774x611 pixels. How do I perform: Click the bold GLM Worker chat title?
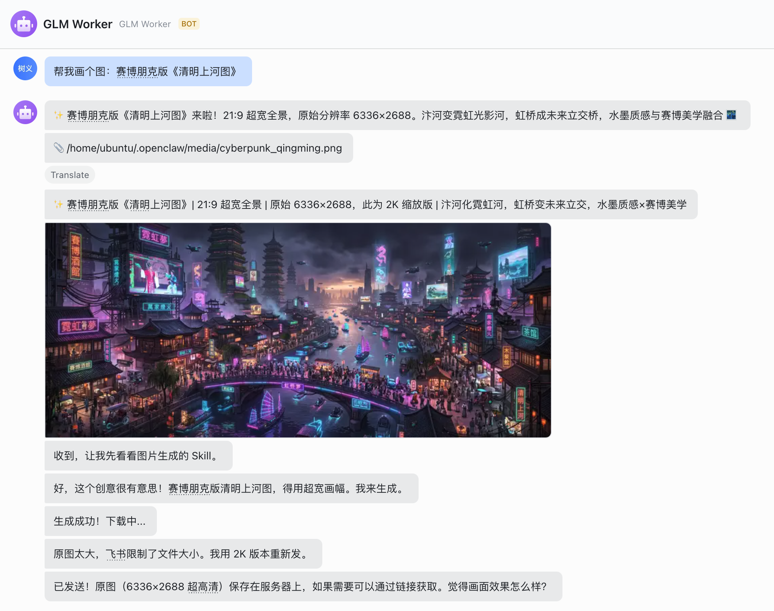coord(78,24)
